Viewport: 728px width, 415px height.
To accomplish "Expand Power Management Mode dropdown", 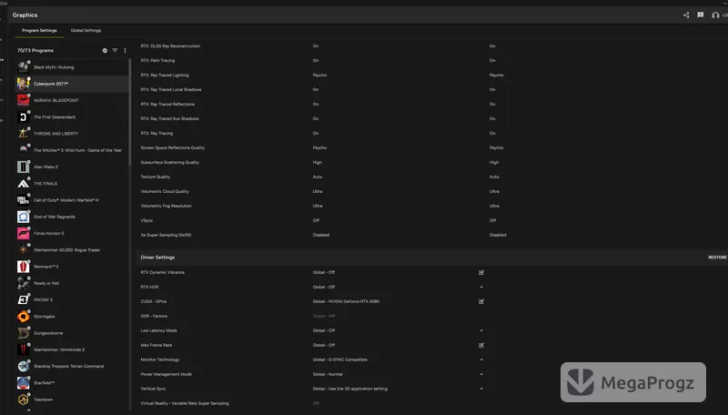I will 481,374.
